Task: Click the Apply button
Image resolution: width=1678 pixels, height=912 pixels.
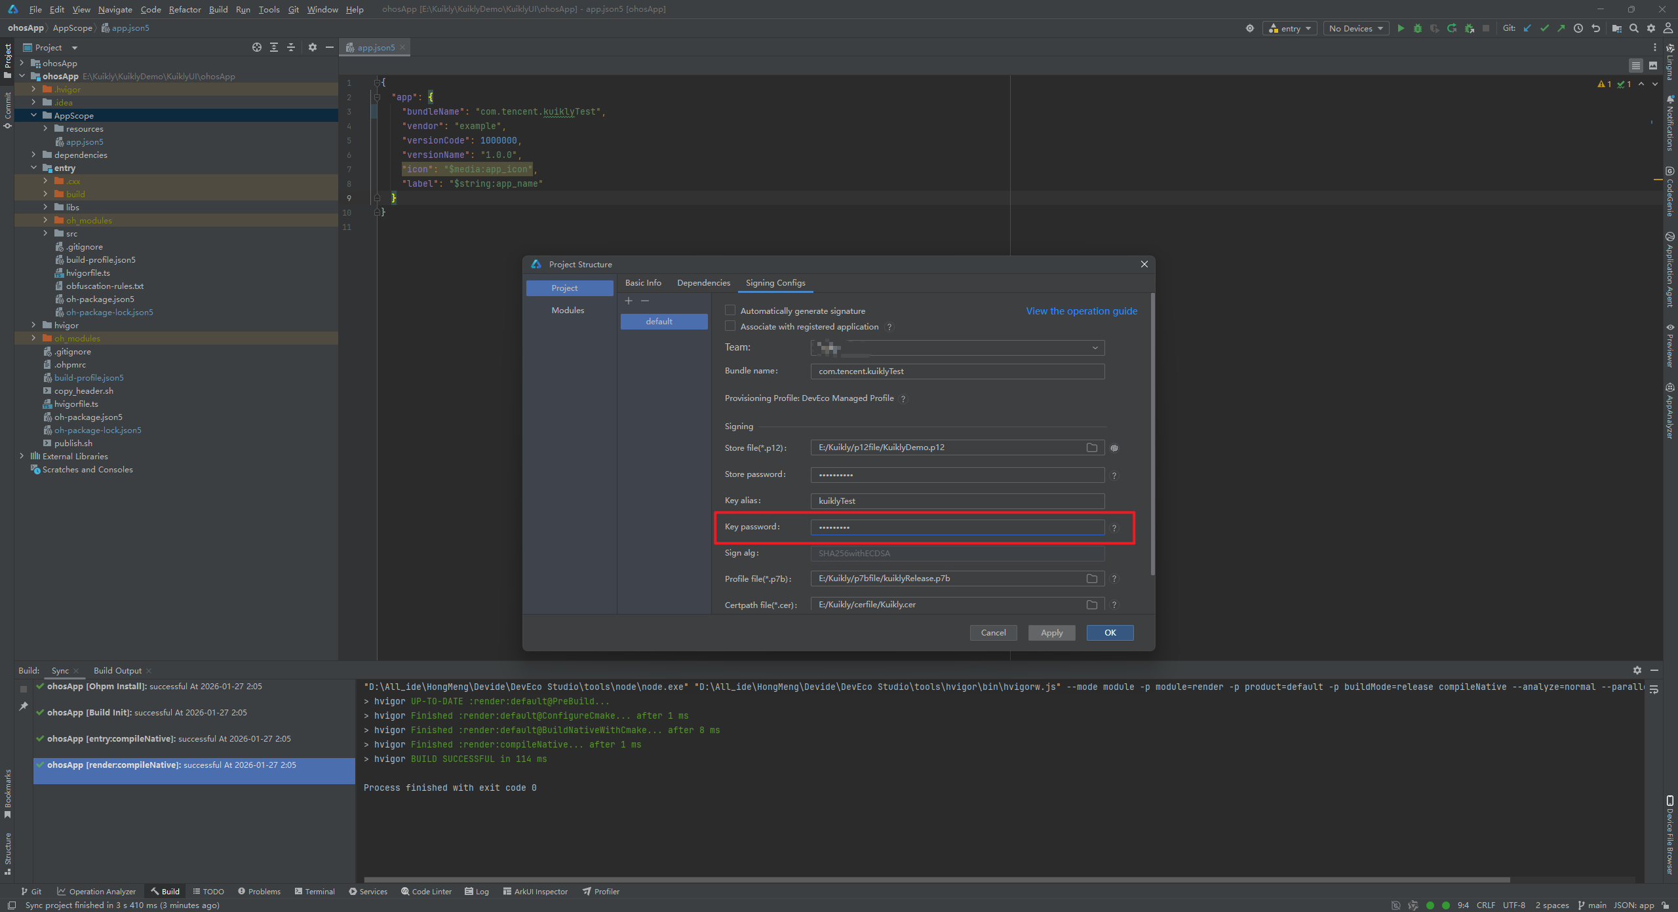Action: tap(1051, 633)
